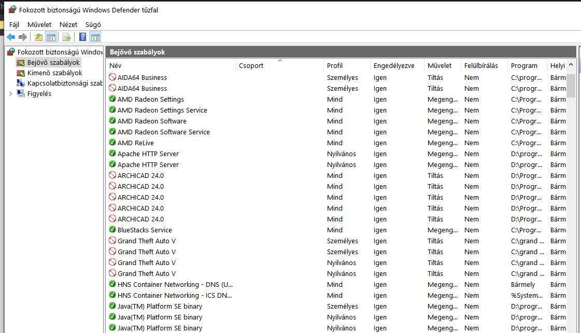Click the up-one-level folder toolbar icon
Screen dimensions: 581x333
(38, 37)
